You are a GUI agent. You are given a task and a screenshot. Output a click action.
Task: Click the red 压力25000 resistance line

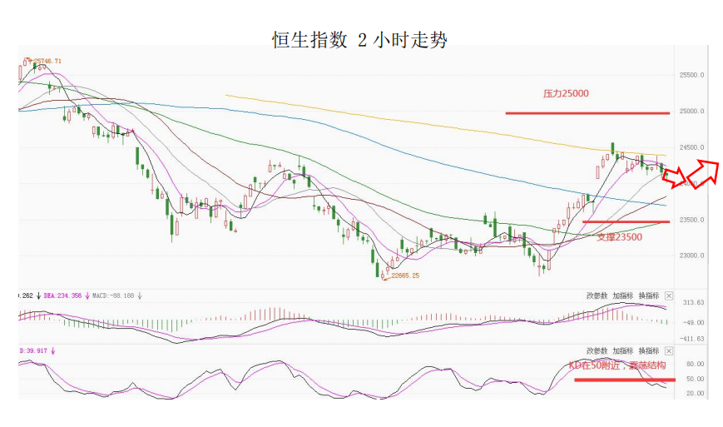pyautogui.click(x=587, y=113)
